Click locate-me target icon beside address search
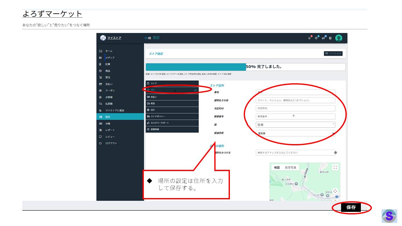Viewport: 402px width, 226px height. point(335,153)
